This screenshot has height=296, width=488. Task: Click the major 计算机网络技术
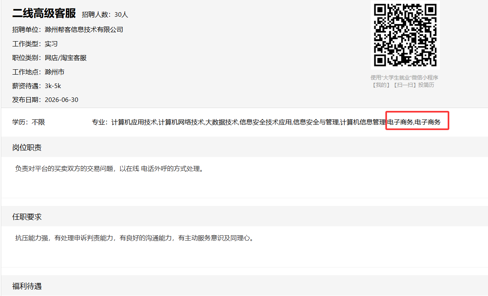[x=181, y=122]
